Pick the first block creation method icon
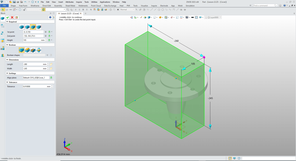 click(21, 27)
